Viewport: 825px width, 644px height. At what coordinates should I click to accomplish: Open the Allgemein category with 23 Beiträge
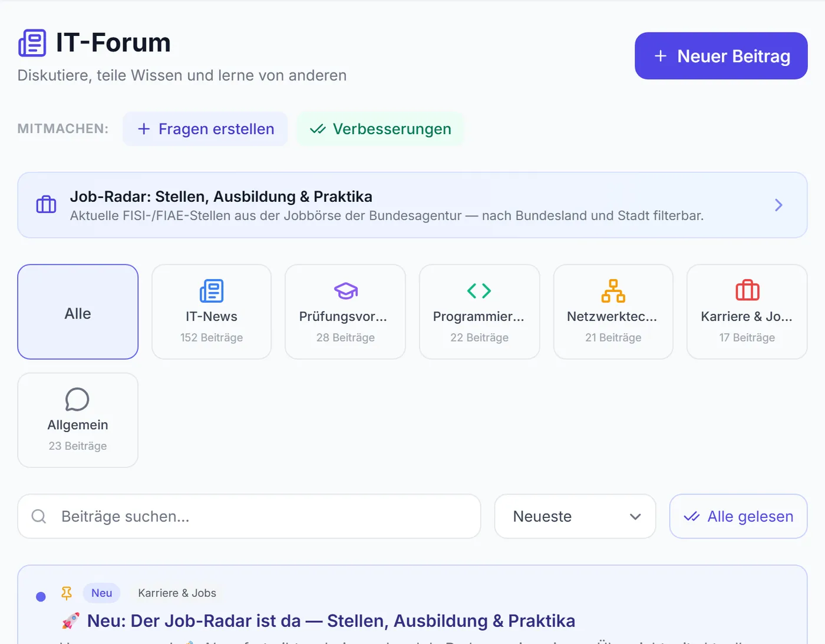point(78,420)
